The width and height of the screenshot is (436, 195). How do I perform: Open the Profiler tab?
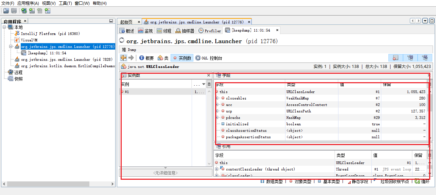pos(210,31)
